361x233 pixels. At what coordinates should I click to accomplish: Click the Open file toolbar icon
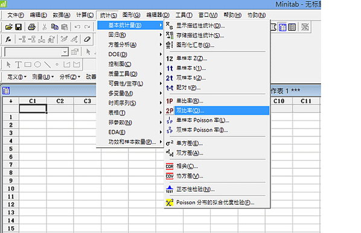click(8, 27)
